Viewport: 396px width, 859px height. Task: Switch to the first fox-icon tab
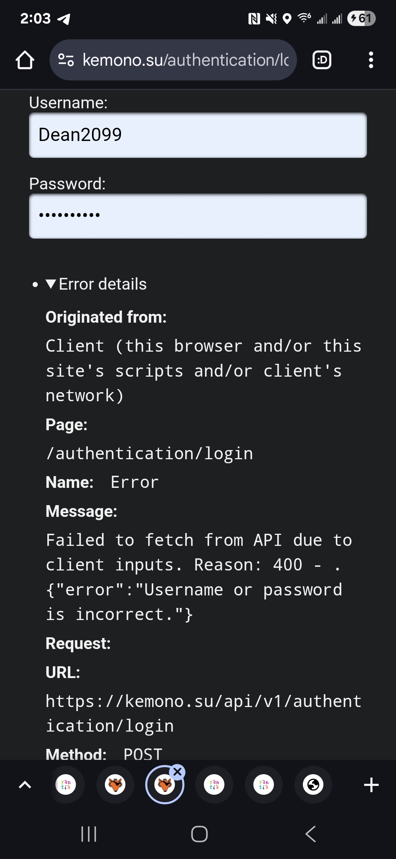tap(115, 785)
